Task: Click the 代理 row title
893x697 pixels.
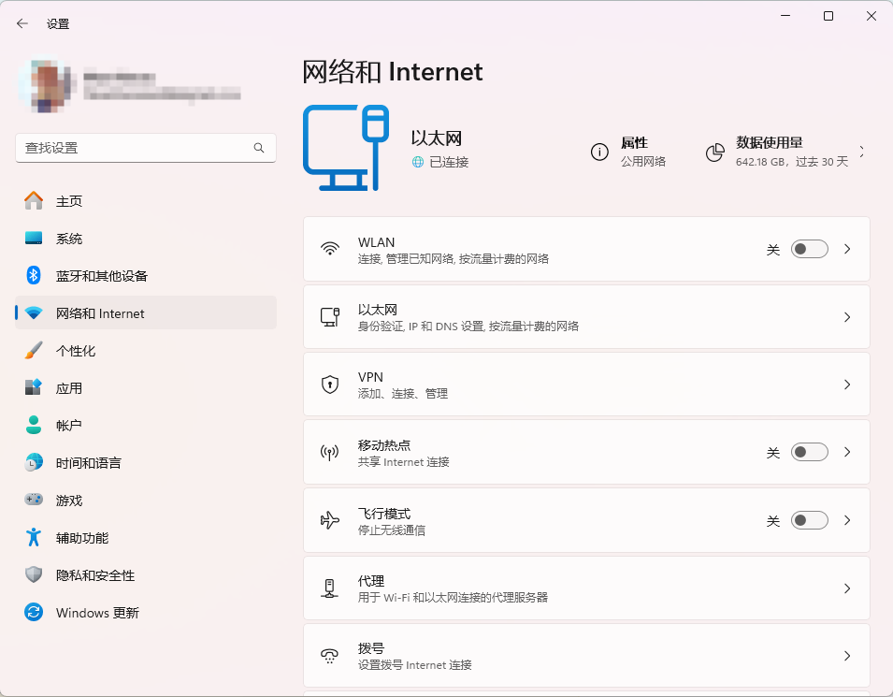Action: click(370, 581)
